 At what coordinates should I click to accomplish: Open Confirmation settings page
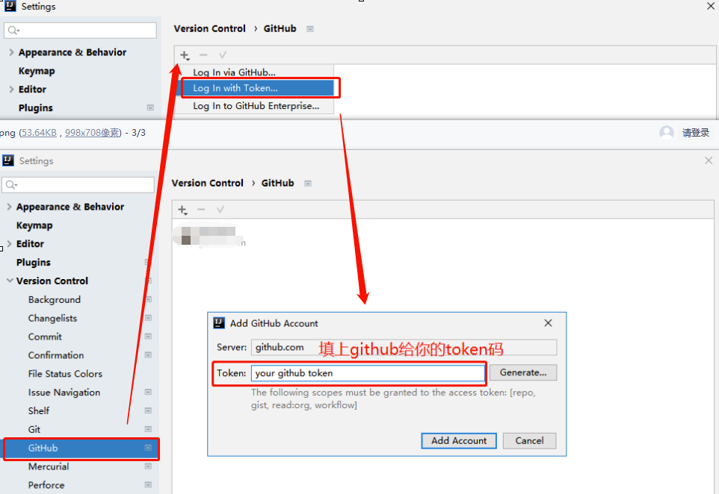click(56, 355)
